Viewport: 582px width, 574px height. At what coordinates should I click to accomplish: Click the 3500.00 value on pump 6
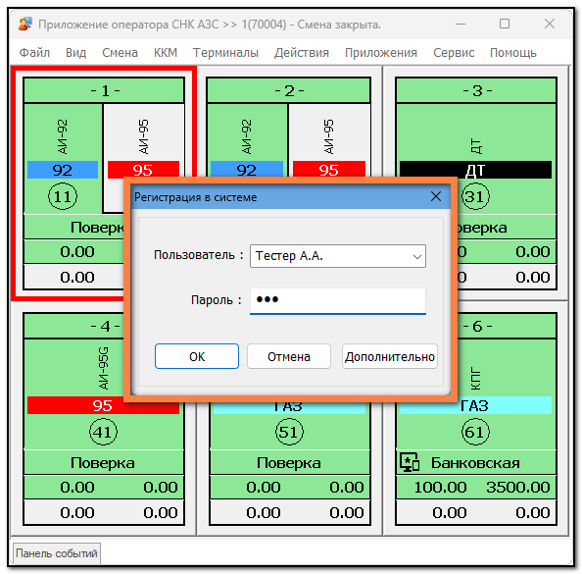coord(518,487)
